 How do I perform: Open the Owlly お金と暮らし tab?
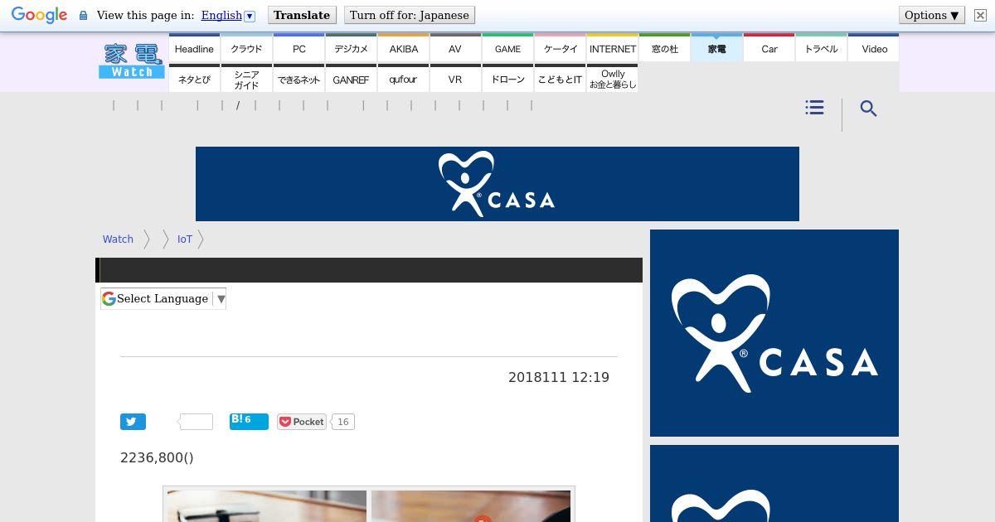612,79
